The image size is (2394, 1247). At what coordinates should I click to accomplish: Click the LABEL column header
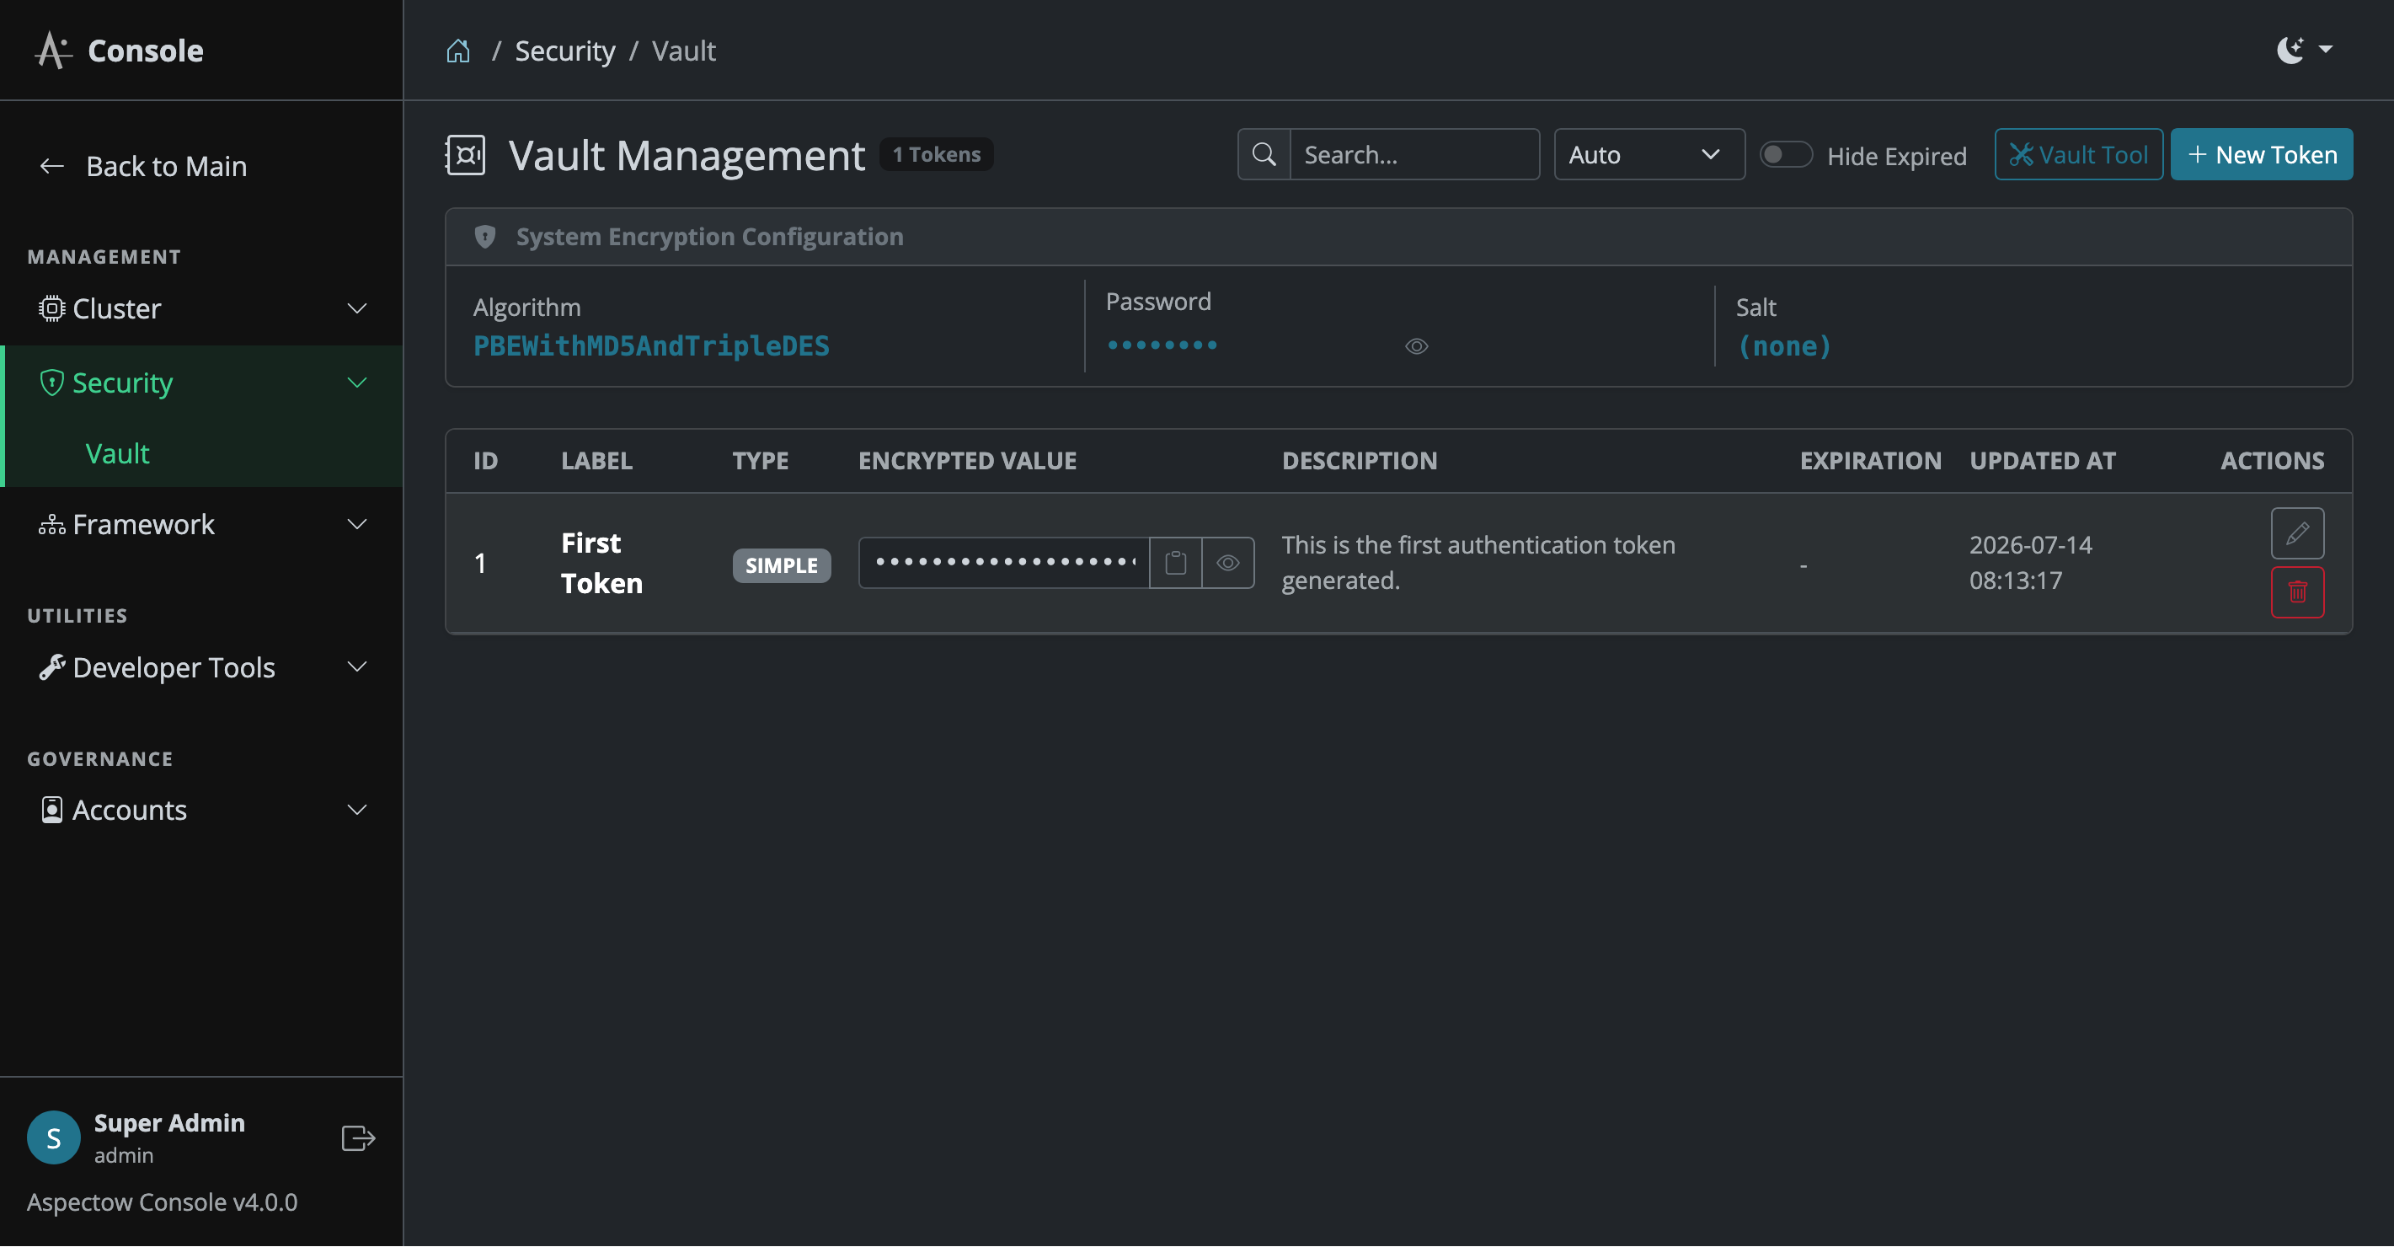pyautogui.click(x=596, y=460)
